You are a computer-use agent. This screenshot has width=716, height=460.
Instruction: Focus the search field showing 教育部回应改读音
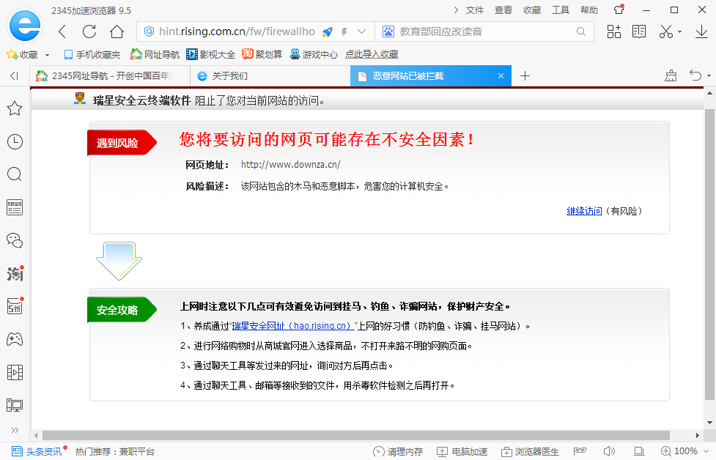(x=484, y=31)
